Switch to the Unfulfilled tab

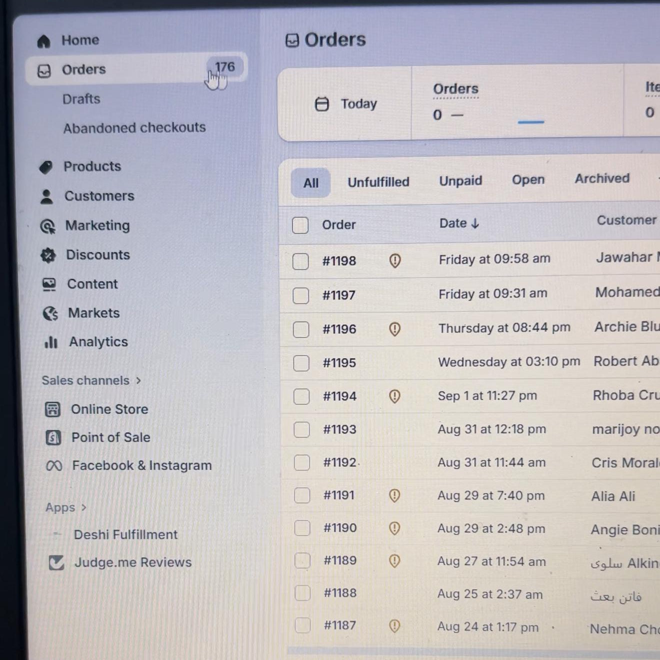(x=378, y=182)
